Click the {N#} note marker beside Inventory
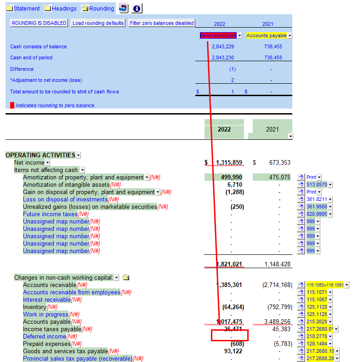The image size is (364, 362). [x=52, y=307]
